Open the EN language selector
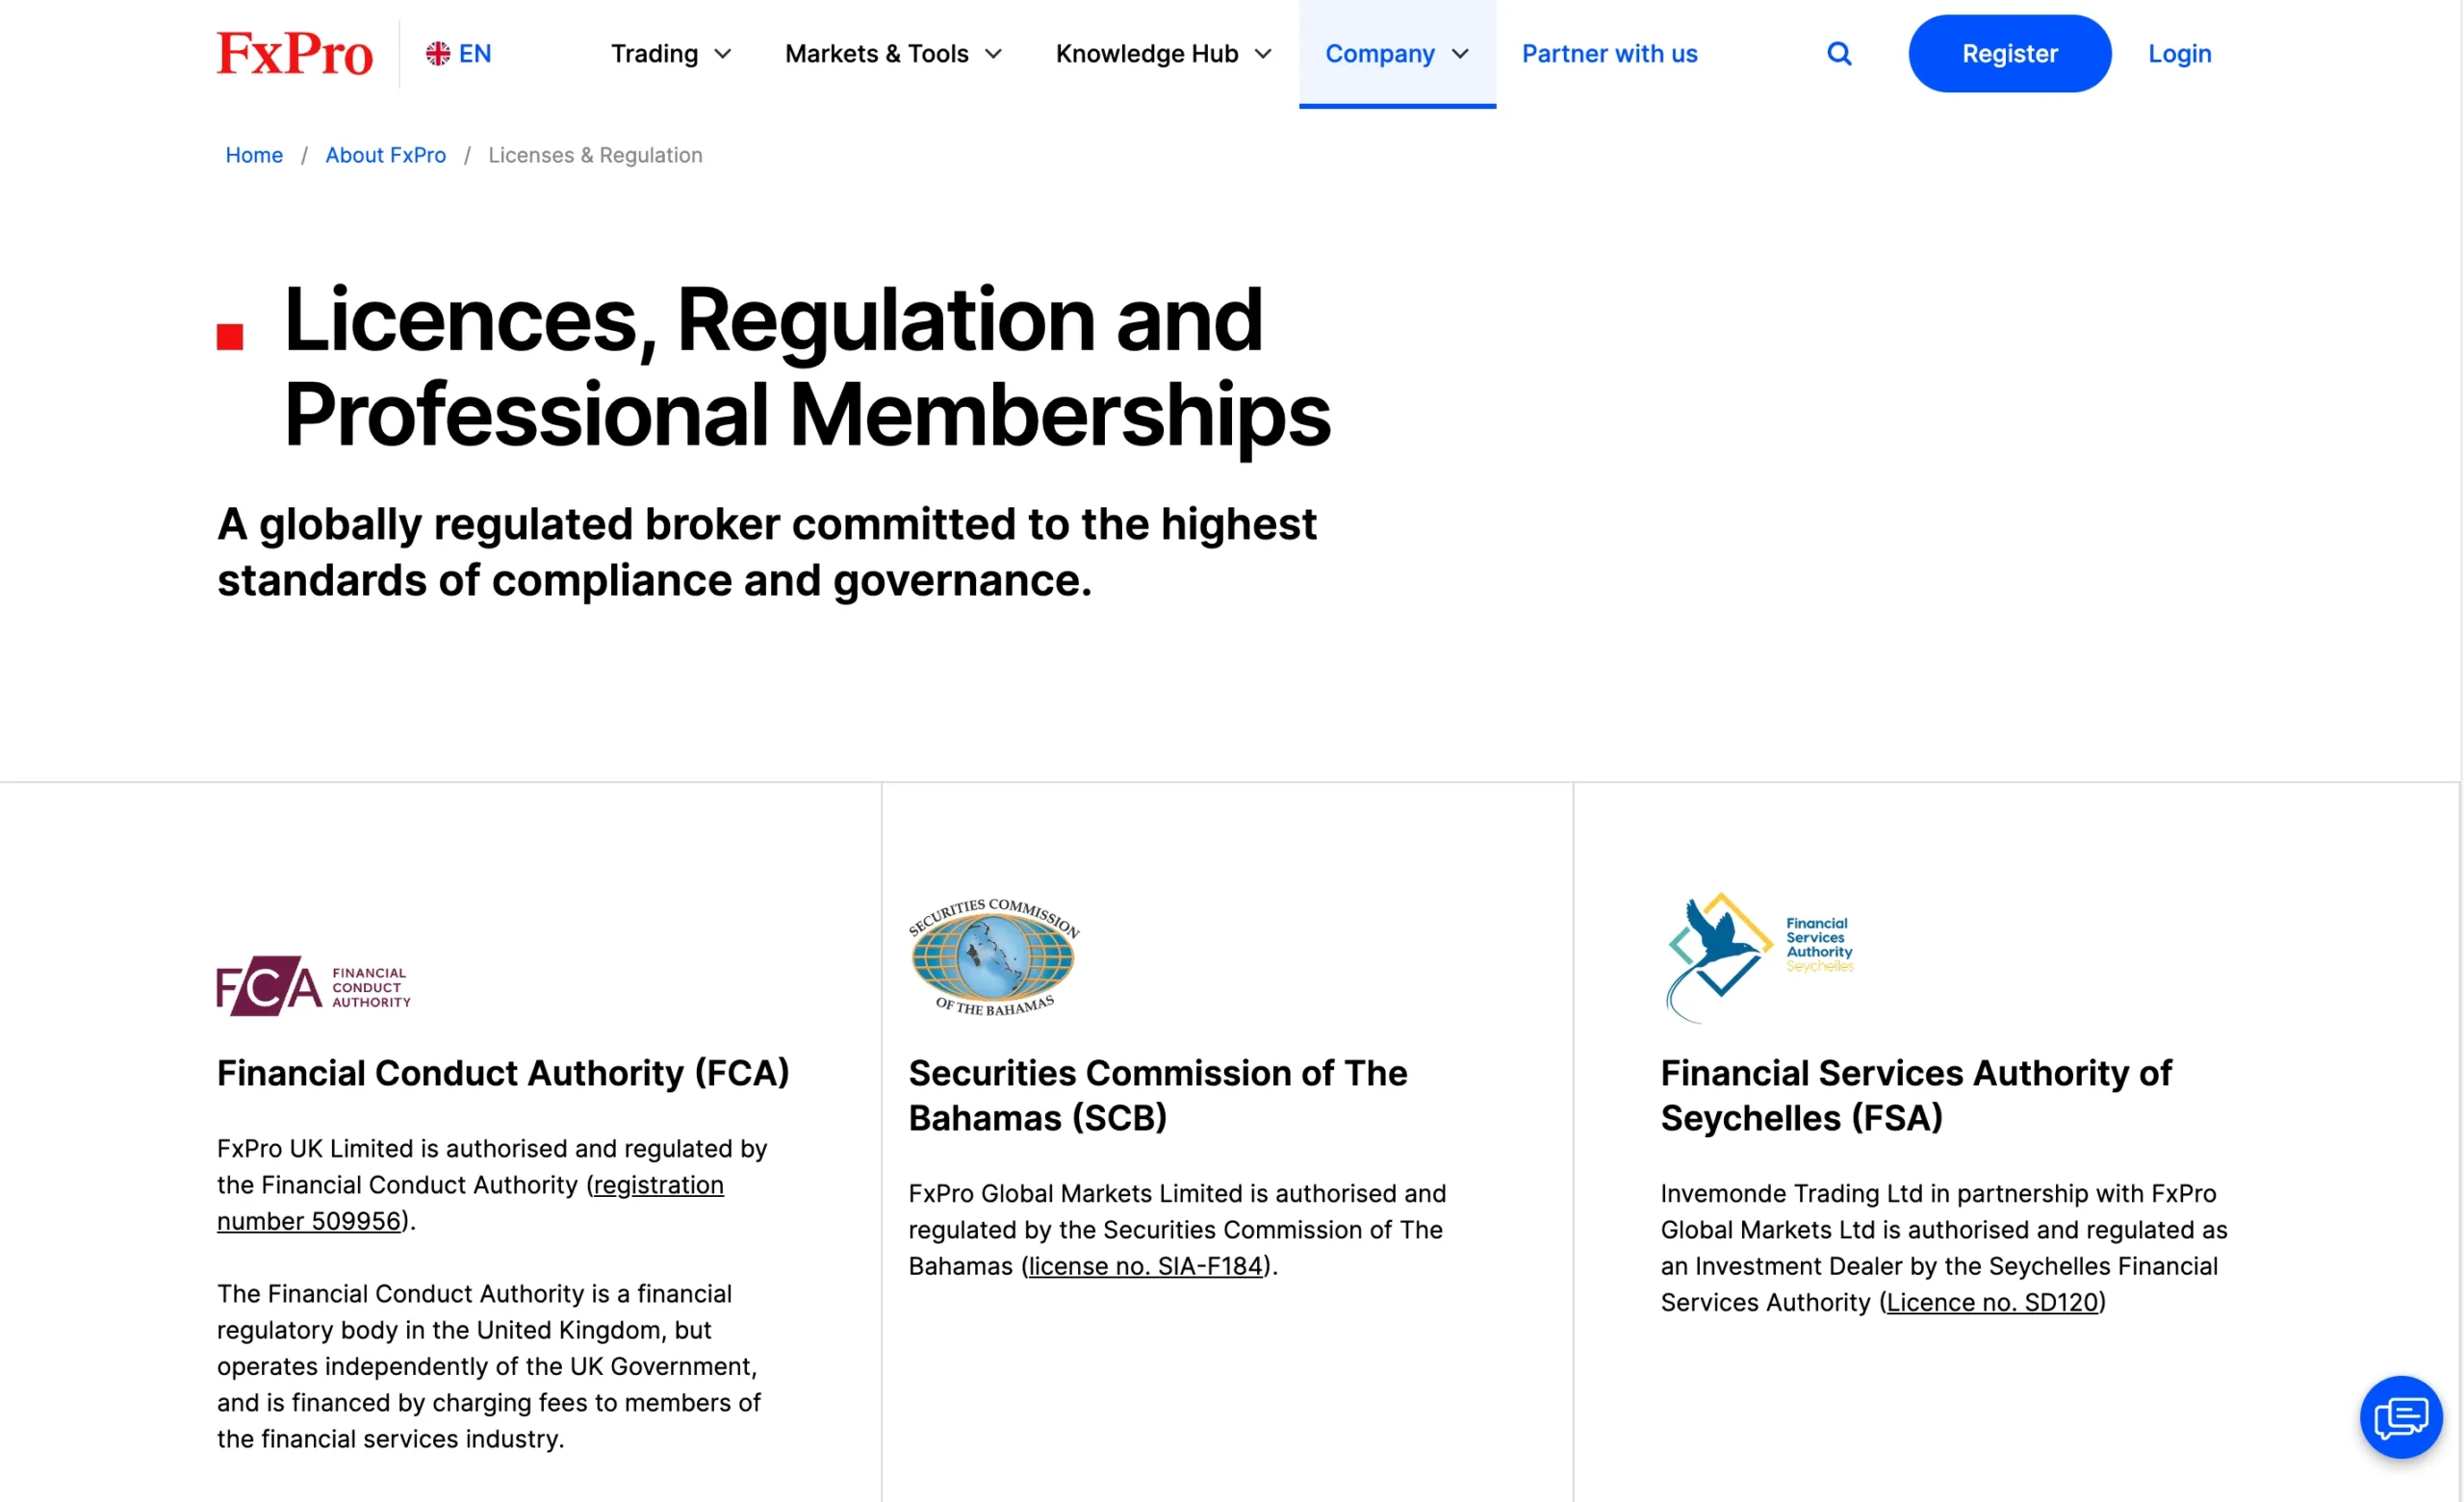The width and height of the screenshot is (2464, 1502). click(459, 53)
